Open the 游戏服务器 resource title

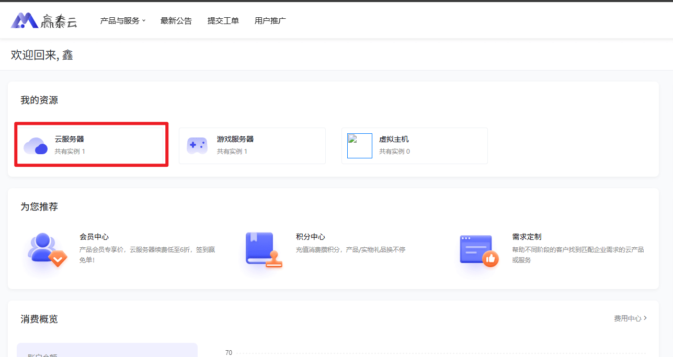coord(235,139)
